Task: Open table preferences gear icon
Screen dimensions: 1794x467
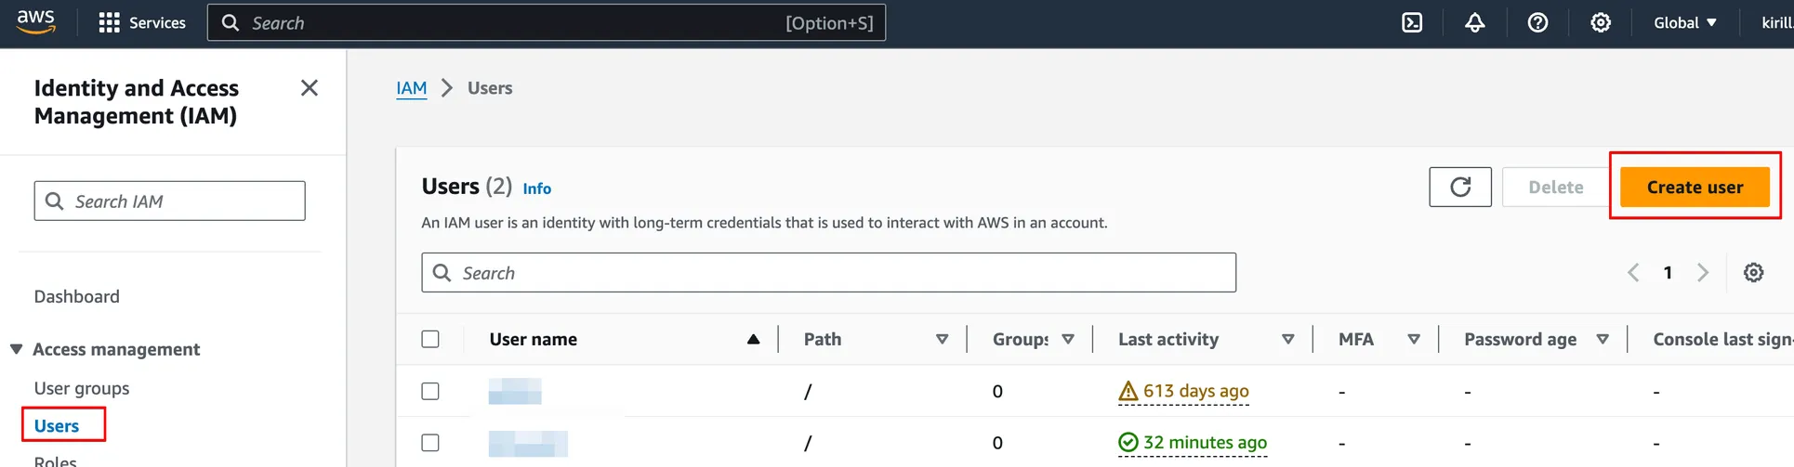Action: [x=1753, y=273]
